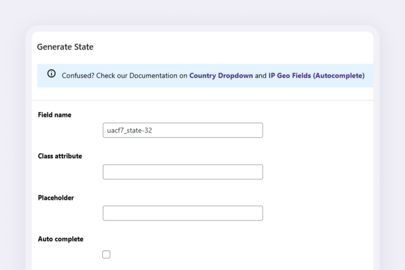Click the Class attribute label
Image resolution: width=405 pixels, height=270 pixels.
[60, 156]
